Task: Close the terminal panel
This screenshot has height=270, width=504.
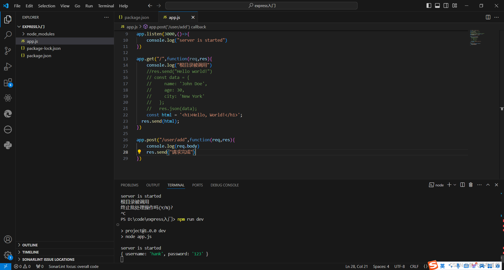Action: (496, 185)
